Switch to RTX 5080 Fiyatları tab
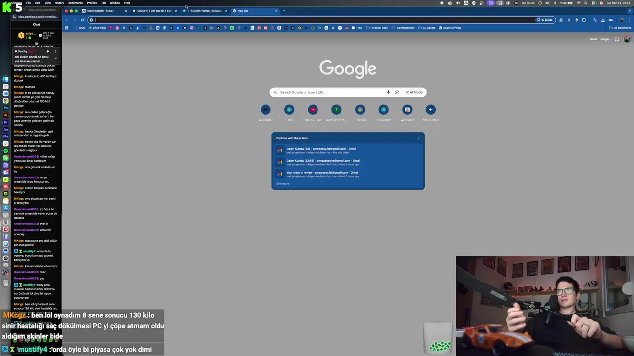Image resolution: width=634 pixels, height=356 pixels. click(x=205, y=11)
